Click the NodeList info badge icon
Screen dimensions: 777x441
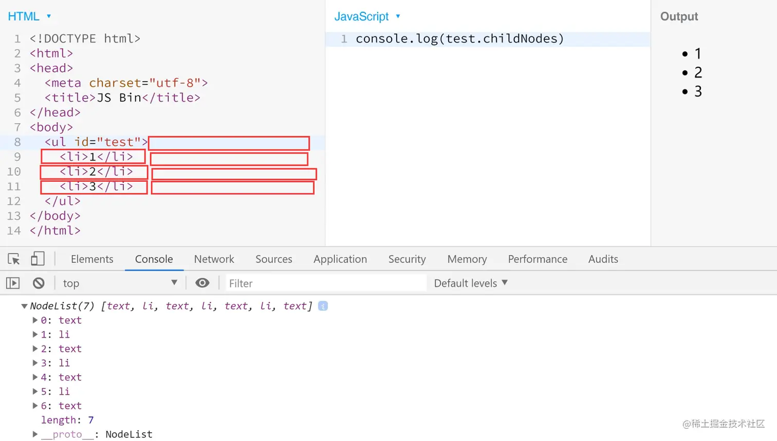pyautogui.click(x=323, y=306)
